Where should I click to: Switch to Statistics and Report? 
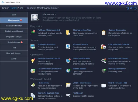pyautogui.click(x=14, y=31)
